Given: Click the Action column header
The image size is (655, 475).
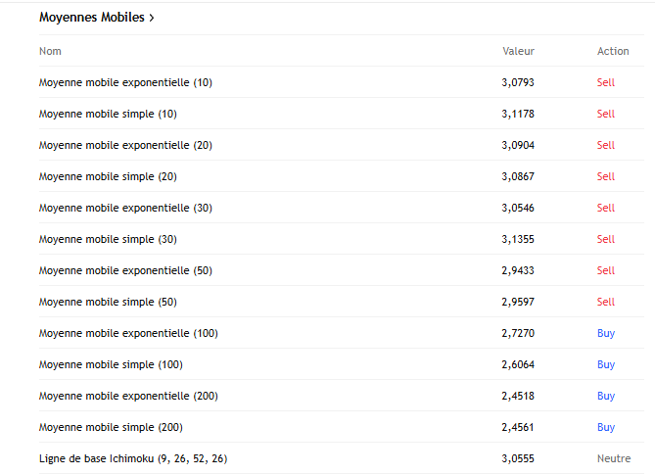Looking at the screenshot, I should coord(613,51).
